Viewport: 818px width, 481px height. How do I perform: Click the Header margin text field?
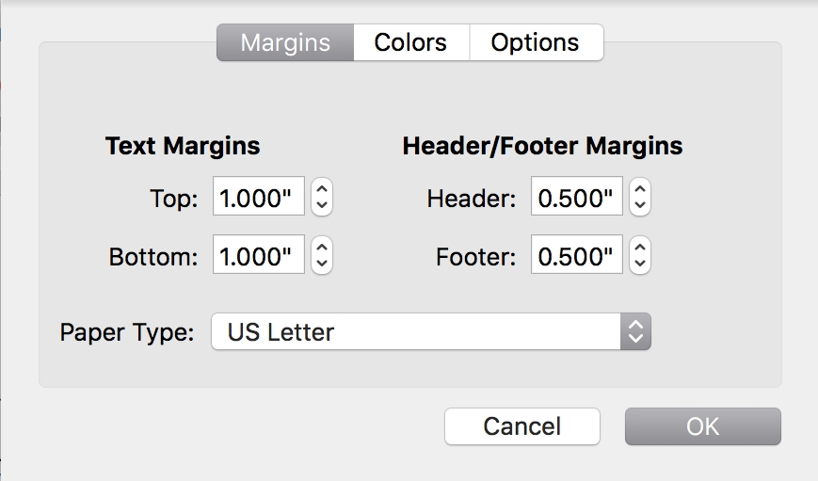576,196
